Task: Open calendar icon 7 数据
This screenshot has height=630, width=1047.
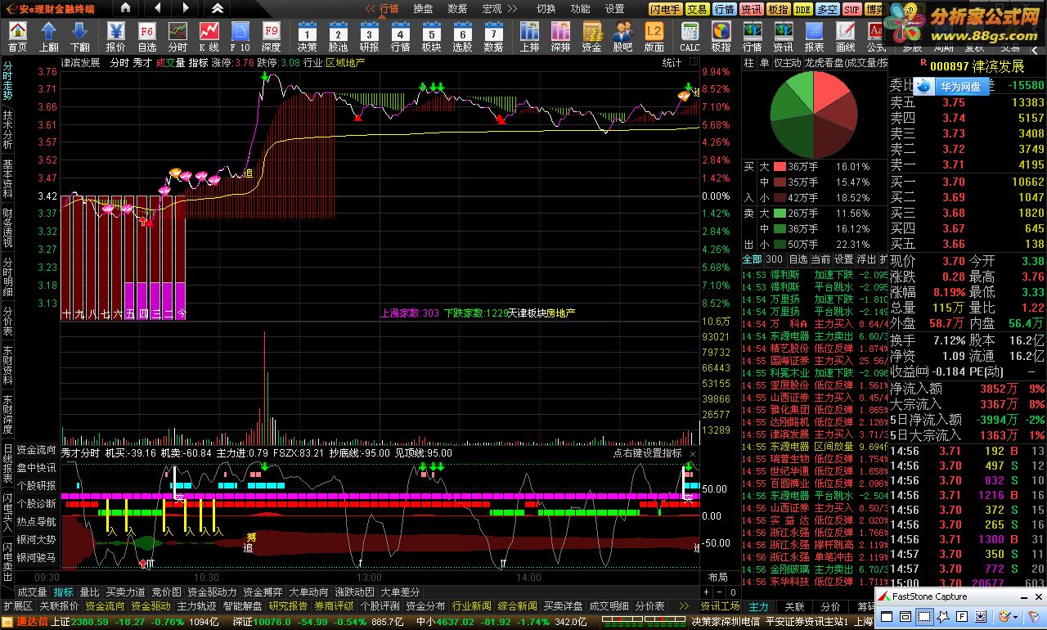Action: tap(493, 36)
